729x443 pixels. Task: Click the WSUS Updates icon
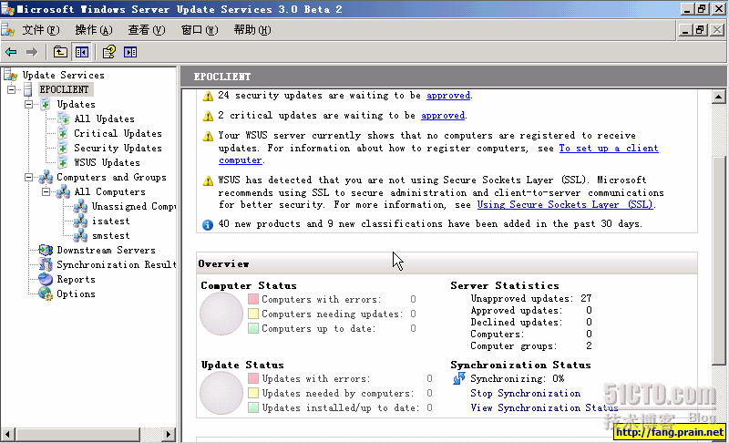[63, 162]
